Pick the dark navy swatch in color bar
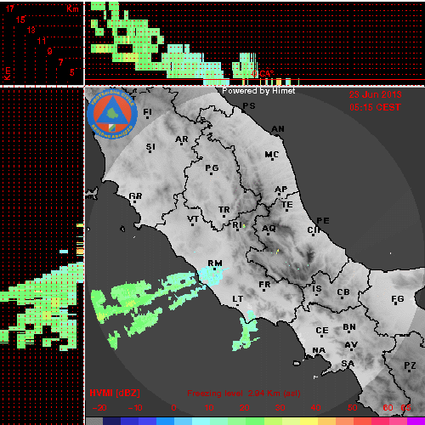The height and width of the screenshot is (425, 425). point(112,421)
